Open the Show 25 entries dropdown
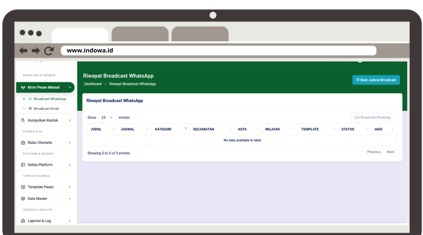Screen dimensions: 423x235 coord(107,117)
